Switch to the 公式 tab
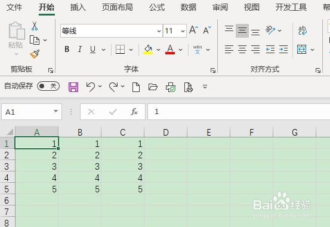 click(x=157, y=8)
